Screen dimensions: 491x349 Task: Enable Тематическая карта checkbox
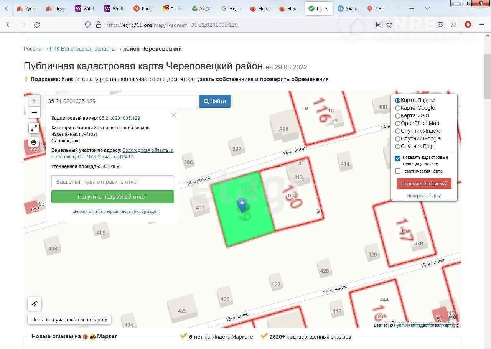[x=398, y=171]
